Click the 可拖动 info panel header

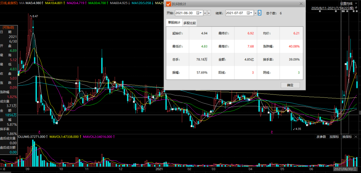(x=8, y=28)
